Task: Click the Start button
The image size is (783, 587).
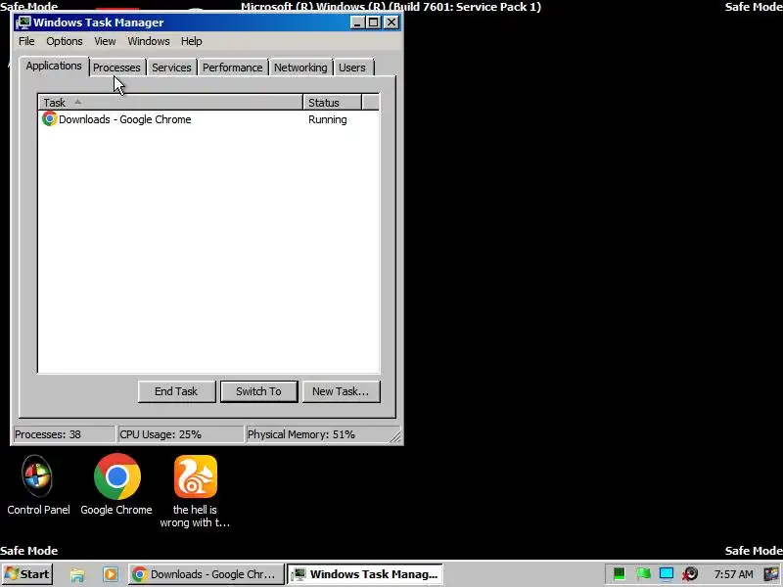Action: (27, 574)
